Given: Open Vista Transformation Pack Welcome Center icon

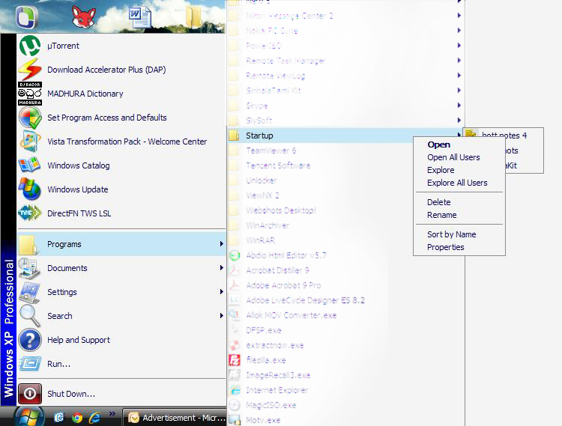Looking at the screenshot, I should (30, 142).
